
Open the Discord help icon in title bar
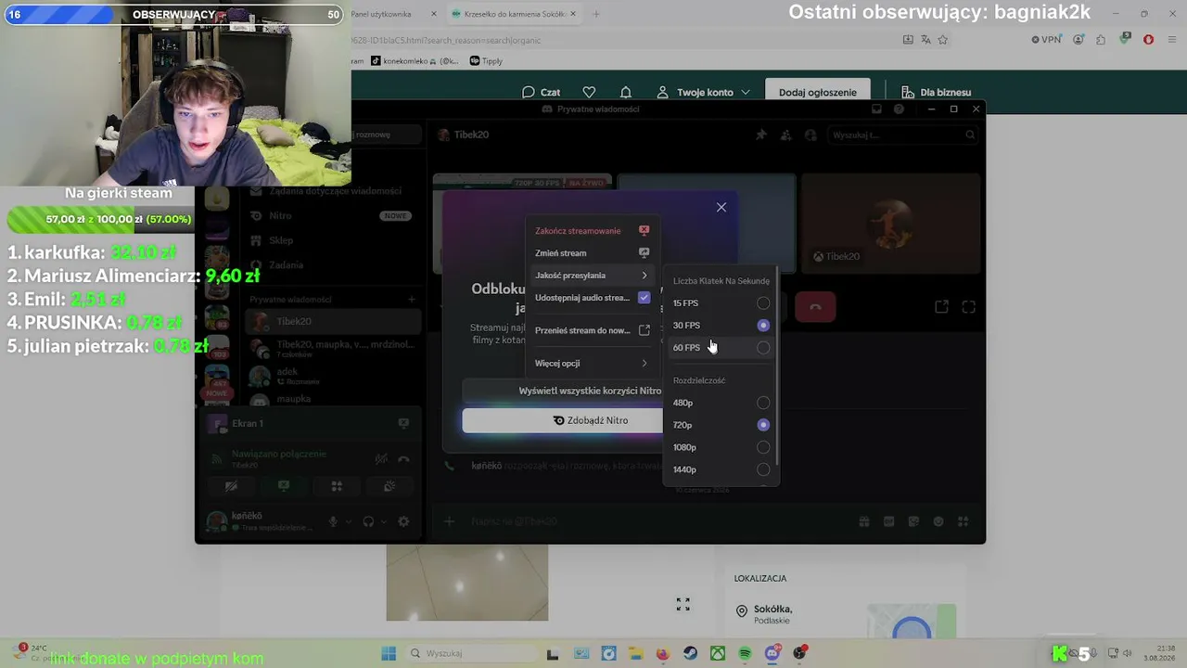[x=899, y=109]
